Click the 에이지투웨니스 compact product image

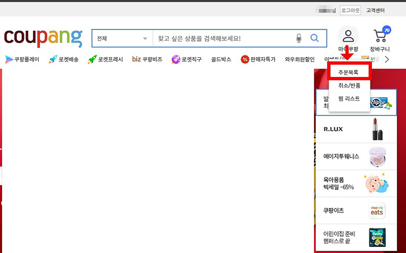coord(378,156)
